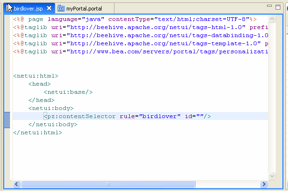This screenshot has height=191, width=288.
Task: Click the vertical scrollbar down arrow
Action: pyautogui.click(x=272, y=176)
